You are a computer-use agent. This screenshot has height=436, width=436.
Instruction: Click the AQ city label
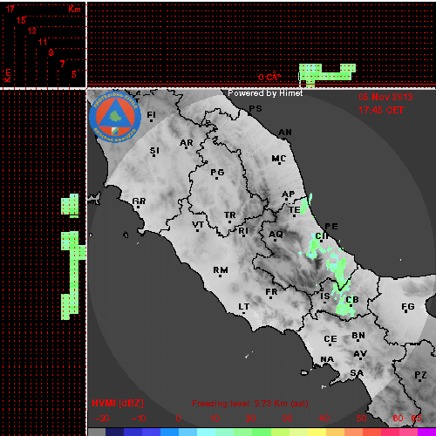(x=276, y=234)
